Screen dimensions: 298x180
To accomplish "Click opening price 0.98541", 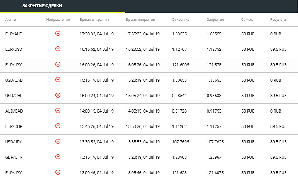I will [x=179, y=96].
